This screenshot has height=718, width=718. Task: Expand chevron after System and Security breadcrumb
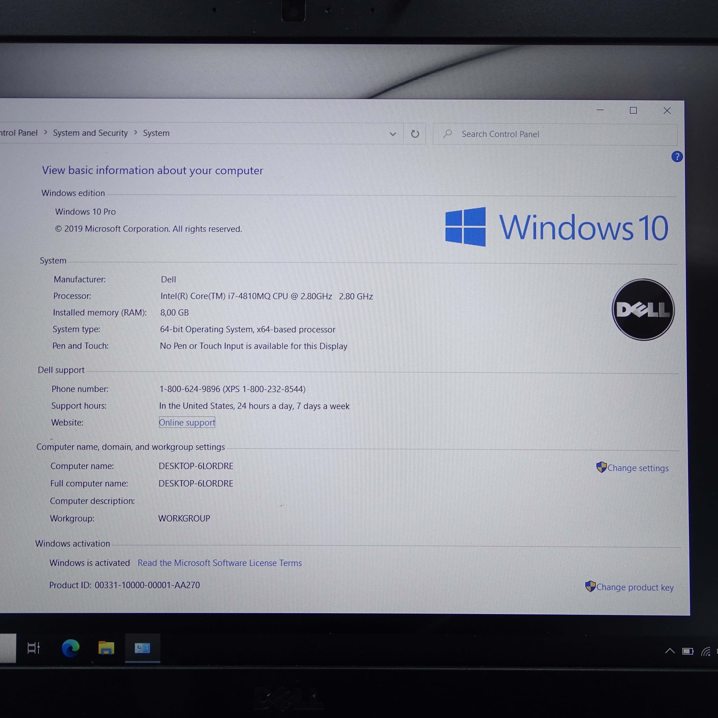coord(136,132)
